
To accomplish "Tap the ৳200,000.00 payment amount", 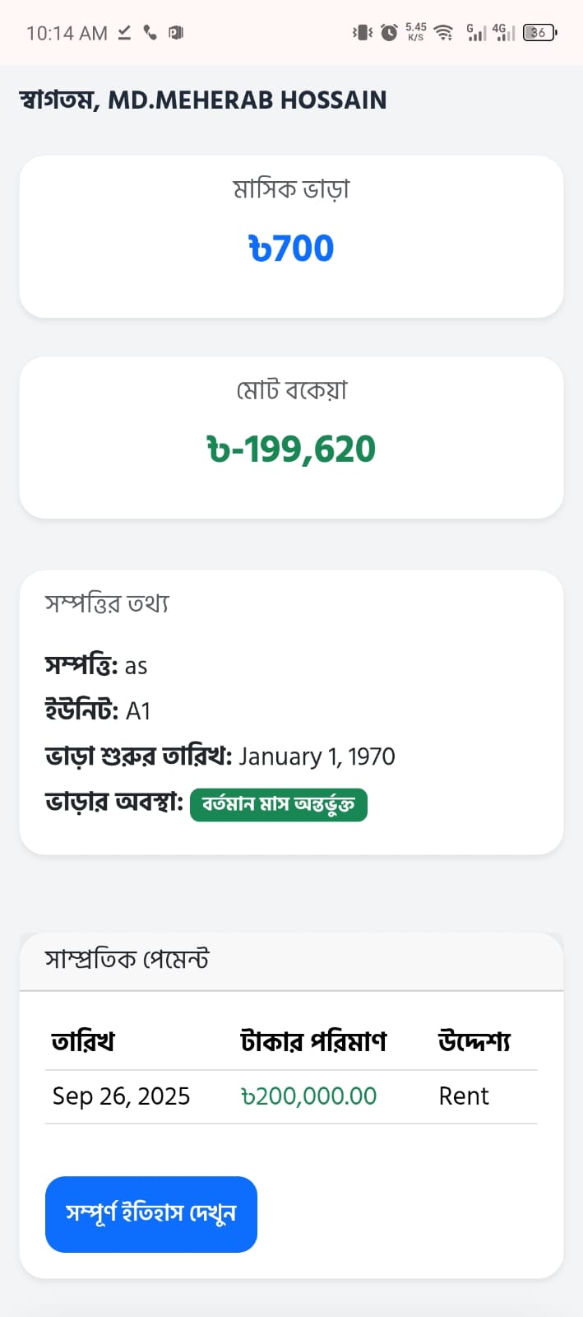I will click(309, 1096).
